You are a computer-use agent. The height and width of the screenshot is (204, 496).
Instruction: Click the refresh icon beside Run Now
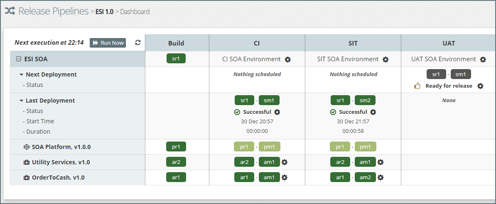(x=138, y=43)
